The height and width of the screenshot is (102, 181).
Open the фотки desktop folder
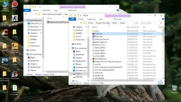tap(15, 33)
